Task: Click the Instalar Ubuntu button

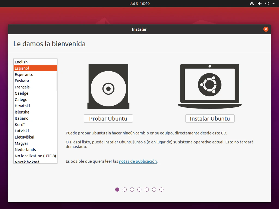Action: click(x=210, y=119)
